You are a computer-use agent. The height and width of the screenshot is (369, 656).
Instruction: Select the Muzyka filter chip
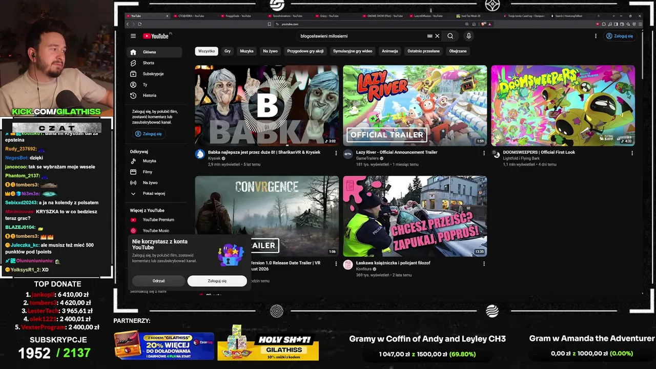pyautogui.click(x=247, y=51)
